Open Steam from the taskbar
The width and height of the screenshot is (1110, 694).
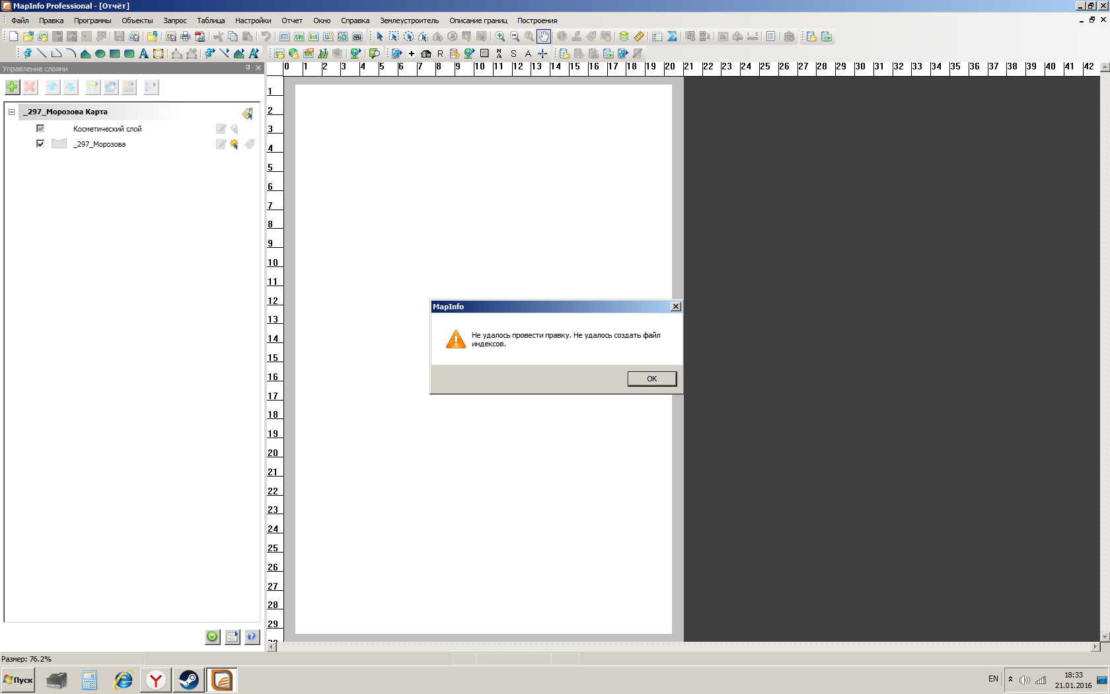(188, 679)
